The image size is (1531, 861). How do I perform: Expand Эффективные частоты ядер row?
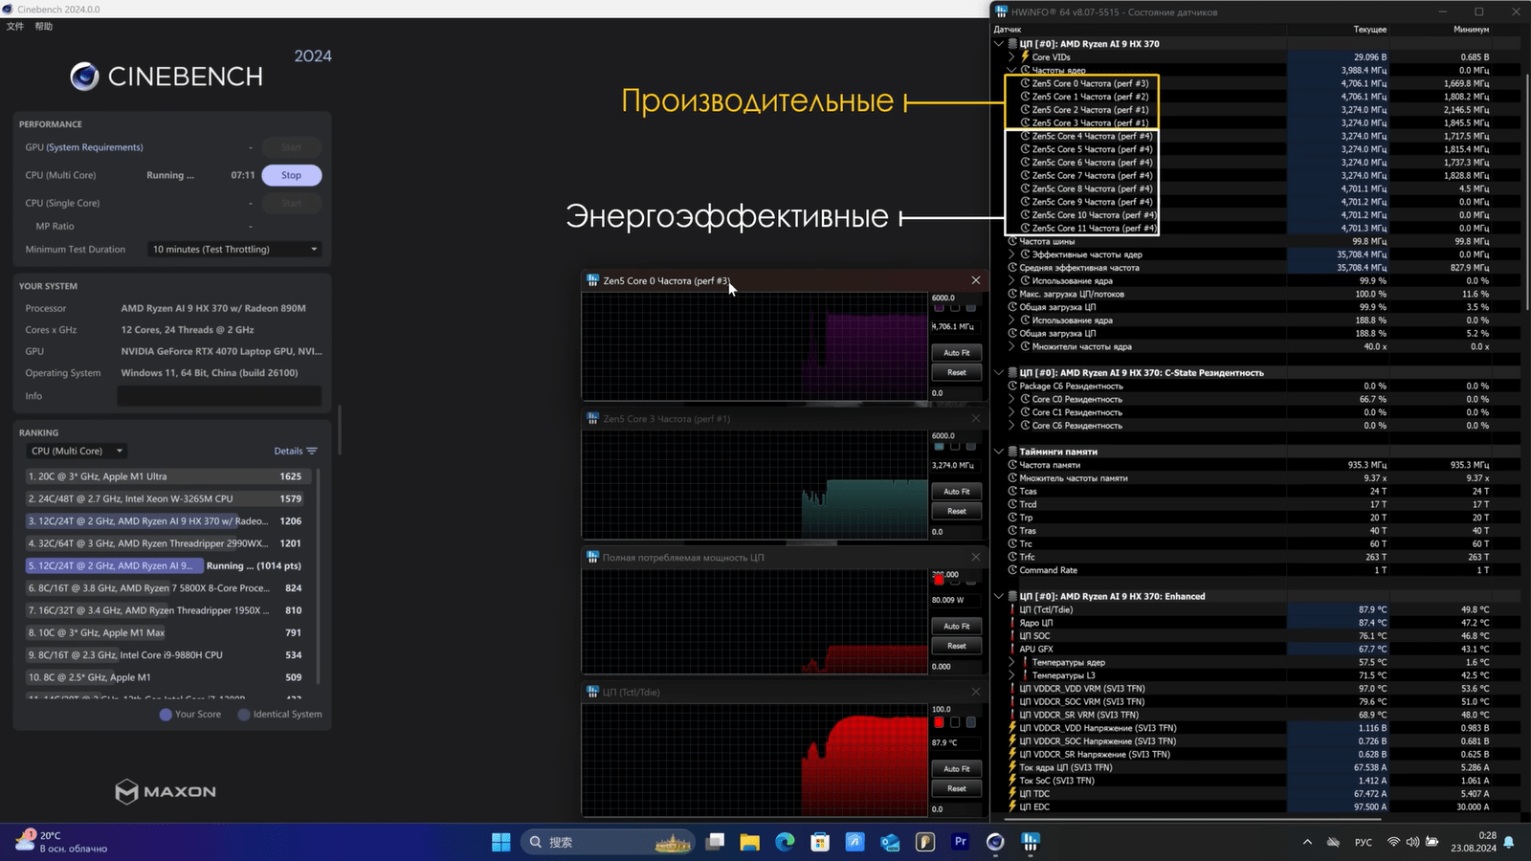pos(1011,254)
